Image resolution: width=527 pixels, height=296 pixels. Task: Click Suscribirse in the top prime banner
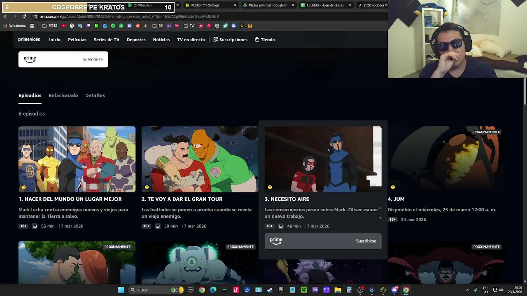[93, 59]
